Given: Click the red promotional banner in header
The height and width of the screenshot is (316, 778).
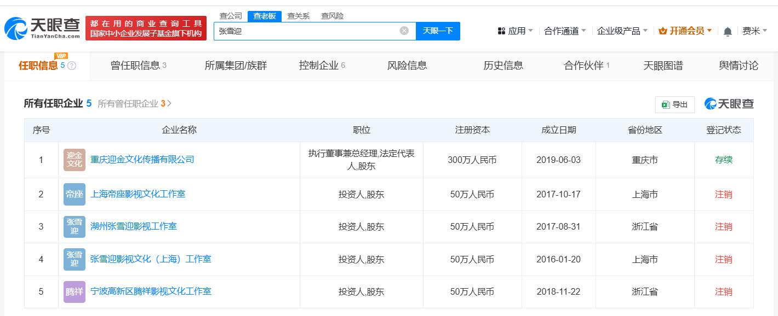Looking at the screenshot, I should tap(146, 28).
